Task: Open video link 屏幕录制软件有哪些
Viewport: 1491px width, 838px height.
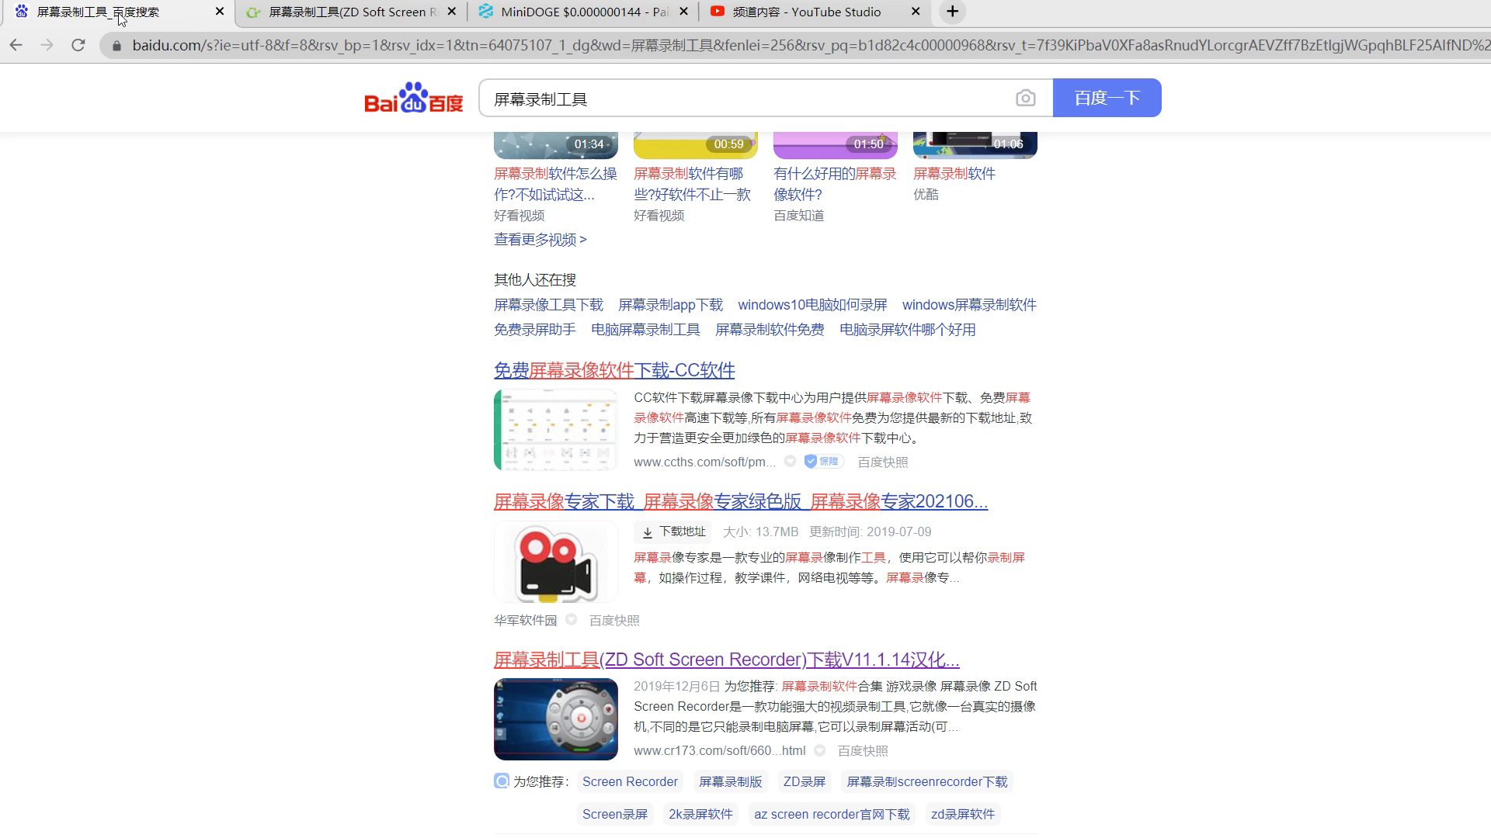Action: [692, 184]
